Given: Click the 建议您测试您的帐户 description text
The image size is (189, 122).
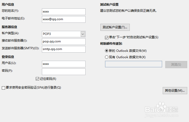Looking at the screenshot, I should 128,11.
